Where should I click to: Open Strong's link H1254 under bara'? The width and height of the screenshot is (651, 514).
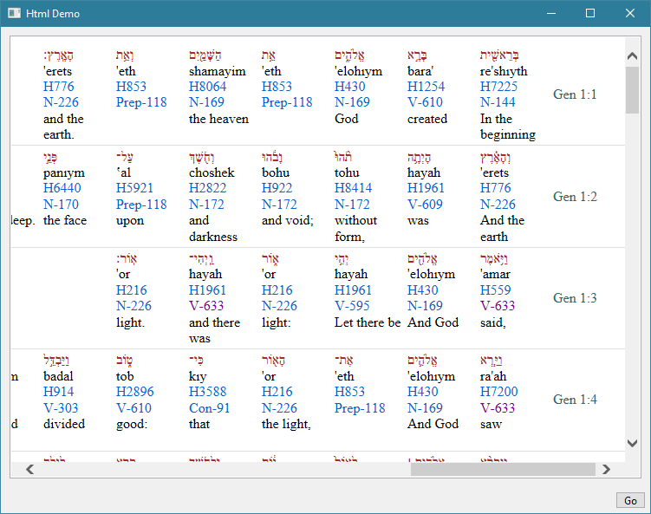[426, 87]
